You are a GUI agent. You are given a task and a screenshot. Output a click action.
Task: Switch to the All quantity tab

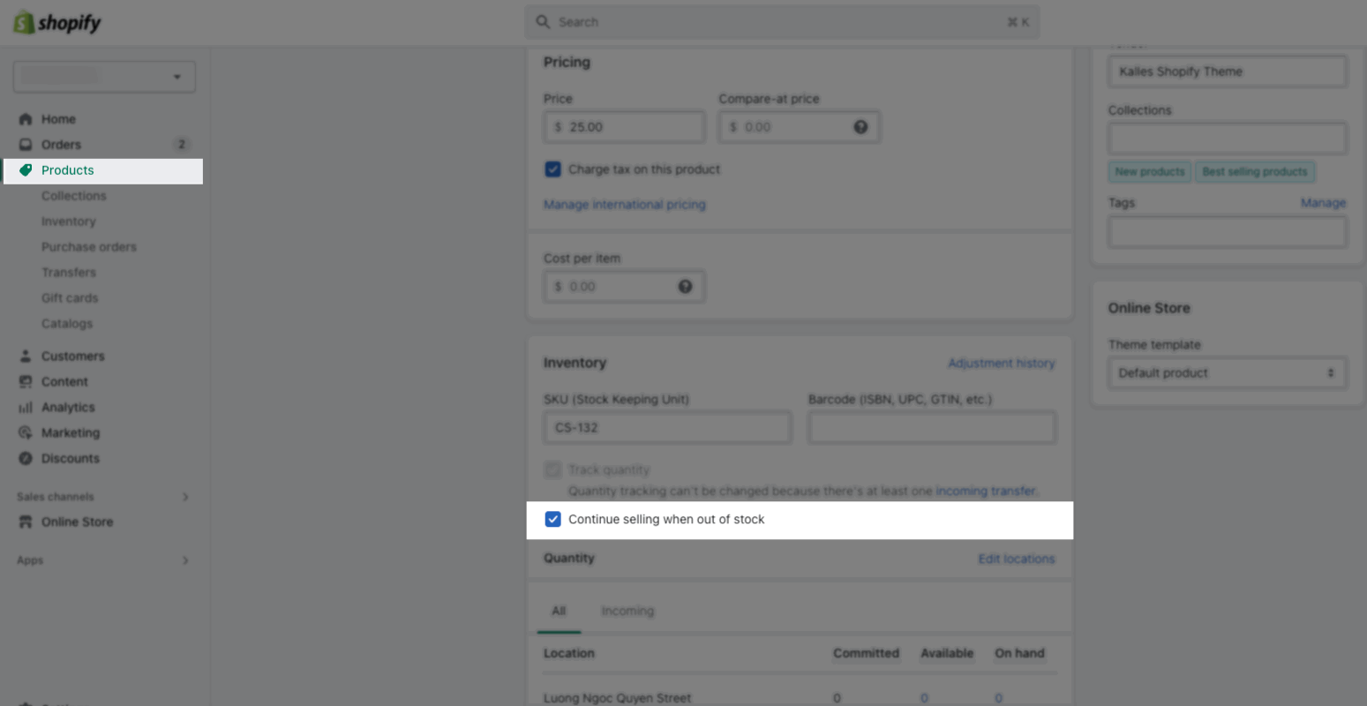(559, 611)
